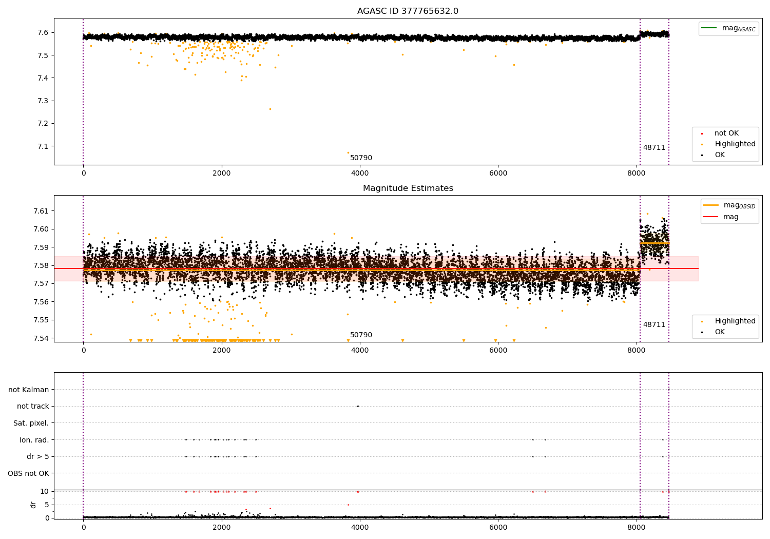770x539 pixels.
Task: Click the '2000' x-tick under the top plot
Action: pyautogui.click(x=222, y=174)
